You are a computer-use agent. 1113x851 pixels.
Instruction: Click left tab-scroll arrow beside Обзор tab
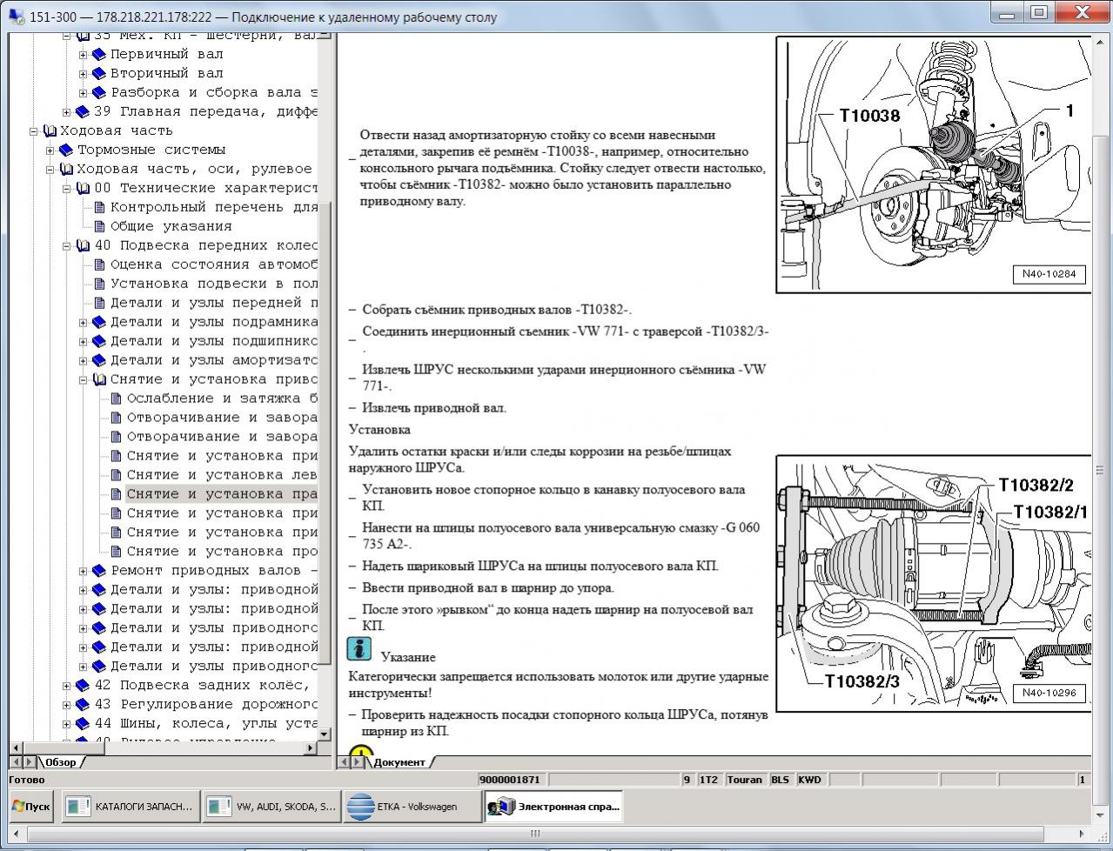tap(17, 762)
